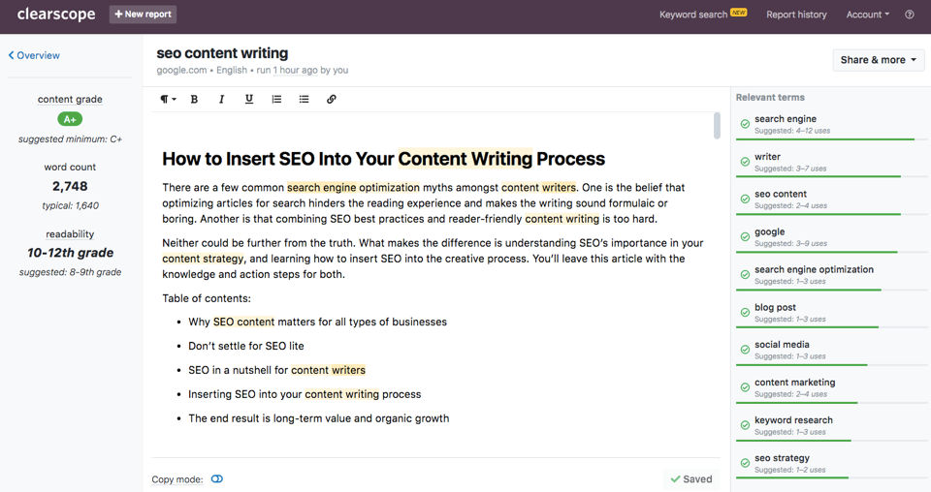This screenshot has width=931, height=492.
Task: Create a New report
Action: click(143, 15)
